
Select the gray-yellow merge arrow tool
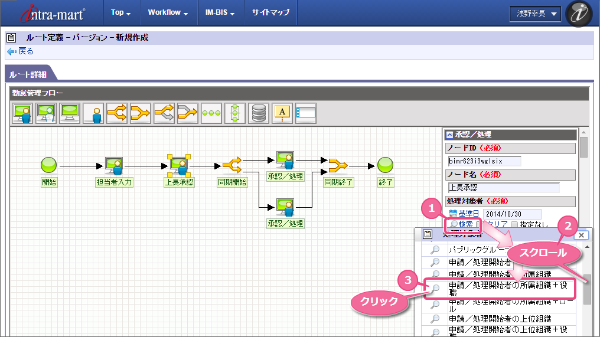coord(188,113)
